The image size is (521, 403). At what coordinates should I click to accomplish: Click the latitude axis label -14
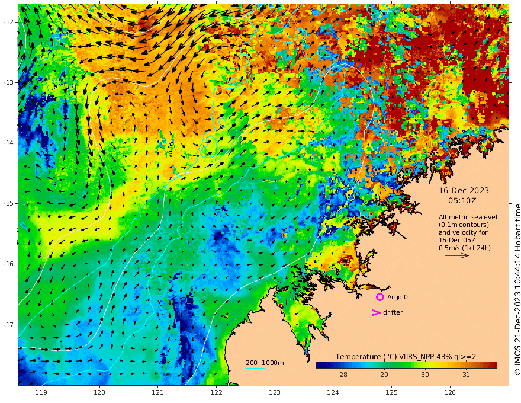pyautogui.click(x=9, y=143)
